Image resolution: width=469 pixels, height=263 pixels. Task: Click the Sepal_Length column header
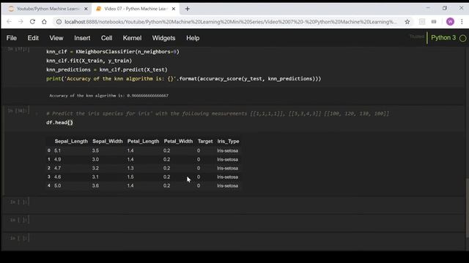click(x=71, y=141)
